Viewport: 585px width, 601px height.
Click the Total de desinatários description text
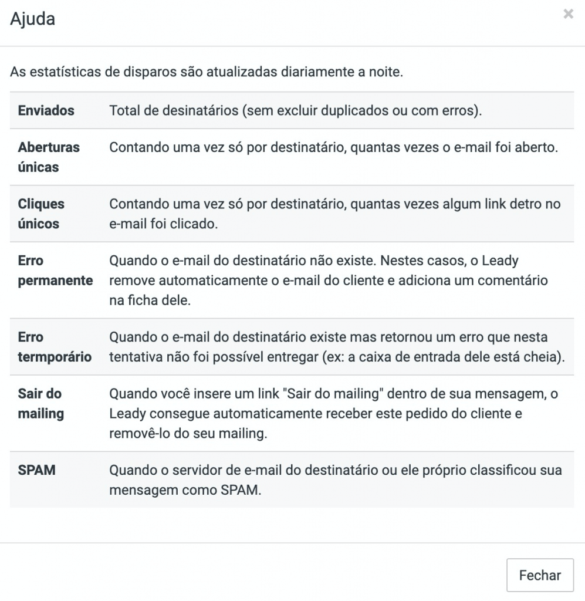[x=295, y=110]
